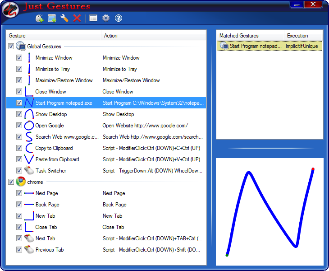The width and height of the screenshot is (329, 271).
Task: Click the Execution column header
Action: [303, 36]
